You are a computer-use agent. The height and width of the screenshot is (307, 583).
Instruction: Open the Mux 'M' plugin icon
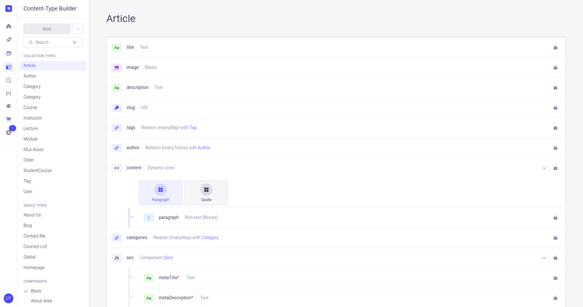click(x=8, y=94)
